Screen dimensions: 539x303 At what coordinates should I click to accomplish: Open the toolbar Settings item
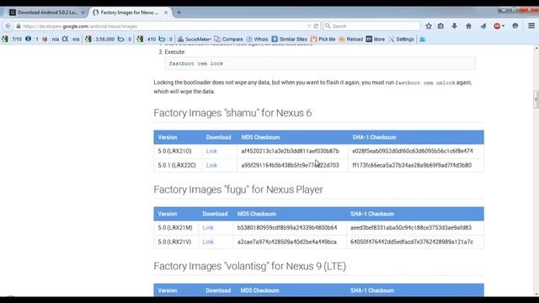coord(401,40)
